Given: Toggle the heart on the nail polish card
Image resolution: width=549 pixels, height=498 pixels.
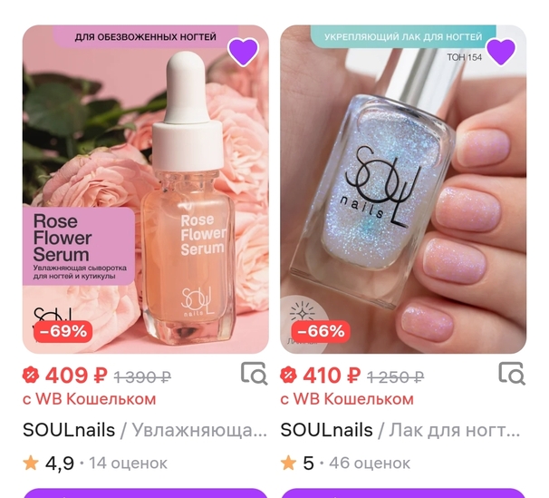Looking at the screenshot, I should [501, 52].
